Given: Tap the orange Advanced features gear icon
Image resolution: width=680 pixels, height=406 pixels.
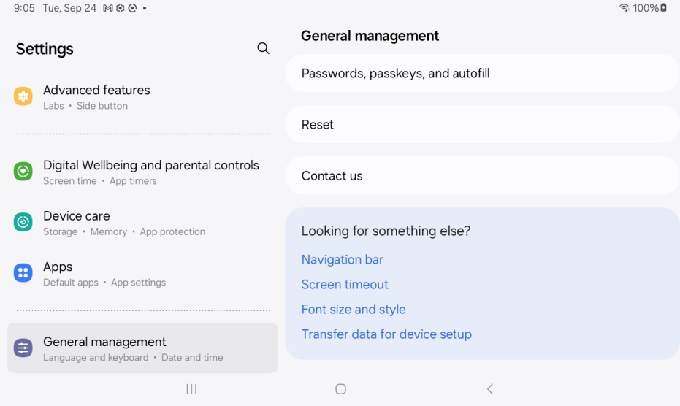Looking at the screenshot, I should 23,96.
